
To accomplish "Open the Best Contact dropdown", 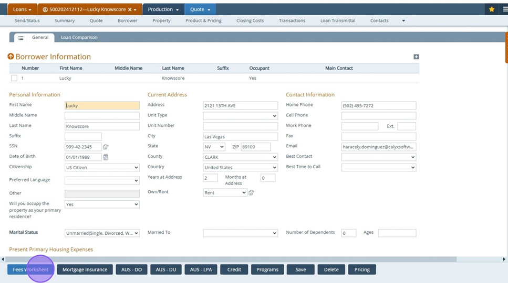I will click(x=378, y=157).
